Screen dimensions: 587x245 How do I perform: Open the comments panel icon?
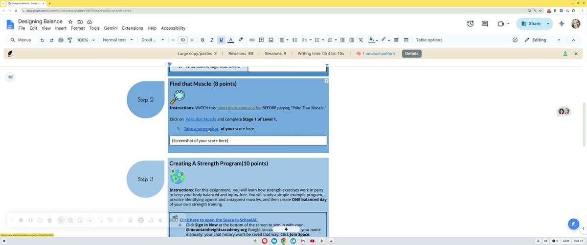[x=485, y=23]
